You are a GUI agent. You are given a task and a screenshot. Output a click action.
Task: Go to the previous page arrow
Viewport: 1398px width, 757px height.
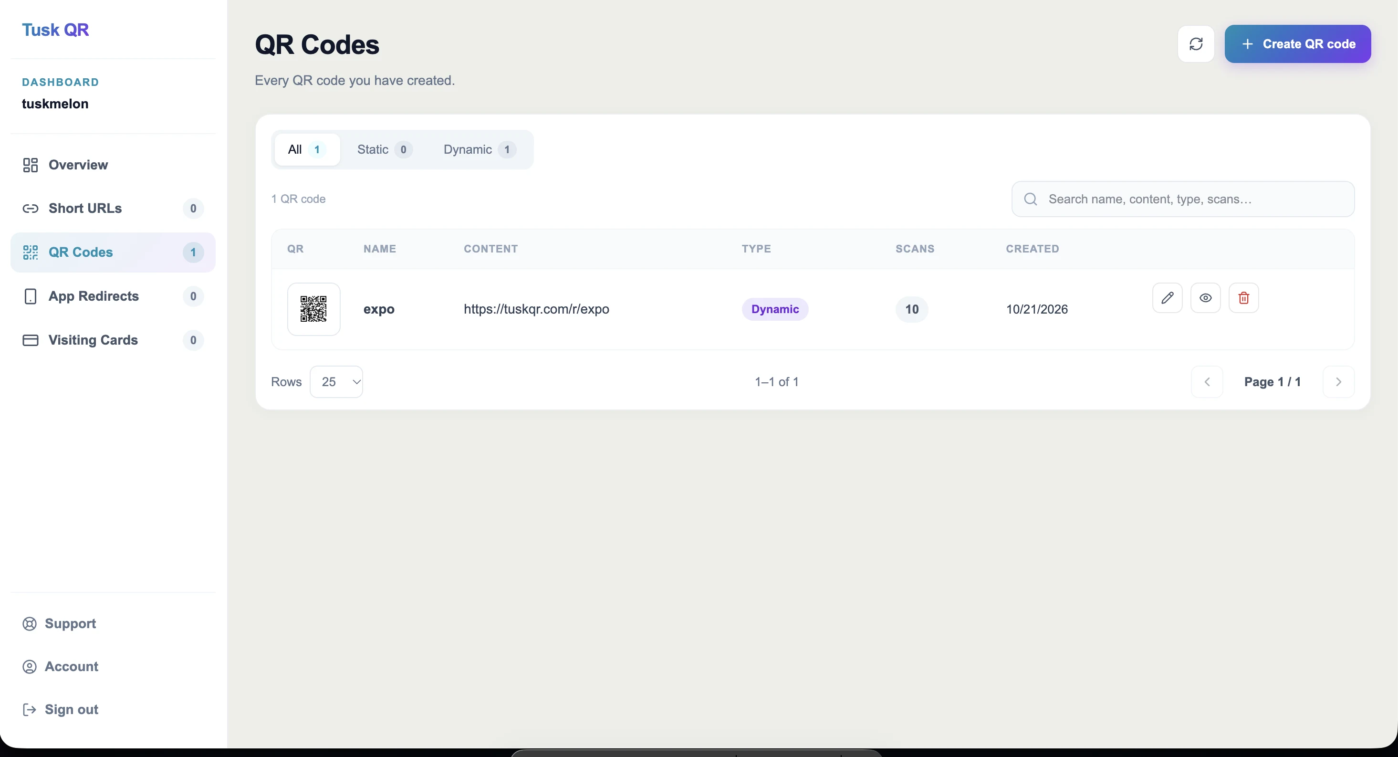(x=1207, y=382)
